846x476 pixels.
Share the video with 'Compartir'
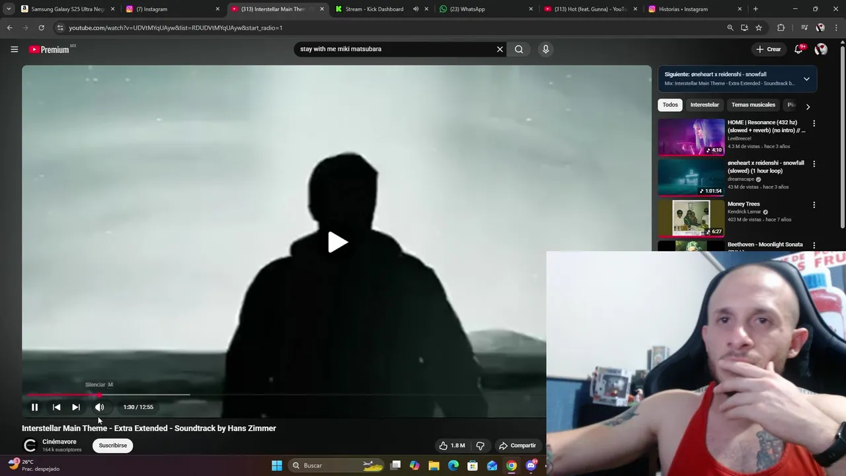coord(518,446)
